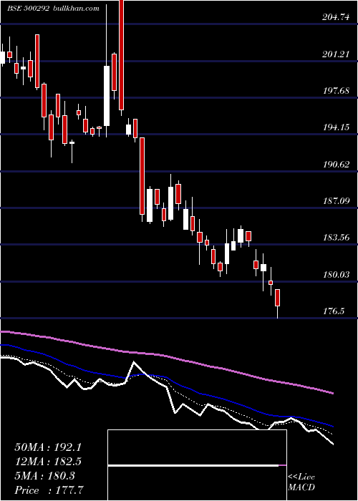Click the Price : 177.7 readout
This screenshot has height=501, width=358.
pos(50,490)
